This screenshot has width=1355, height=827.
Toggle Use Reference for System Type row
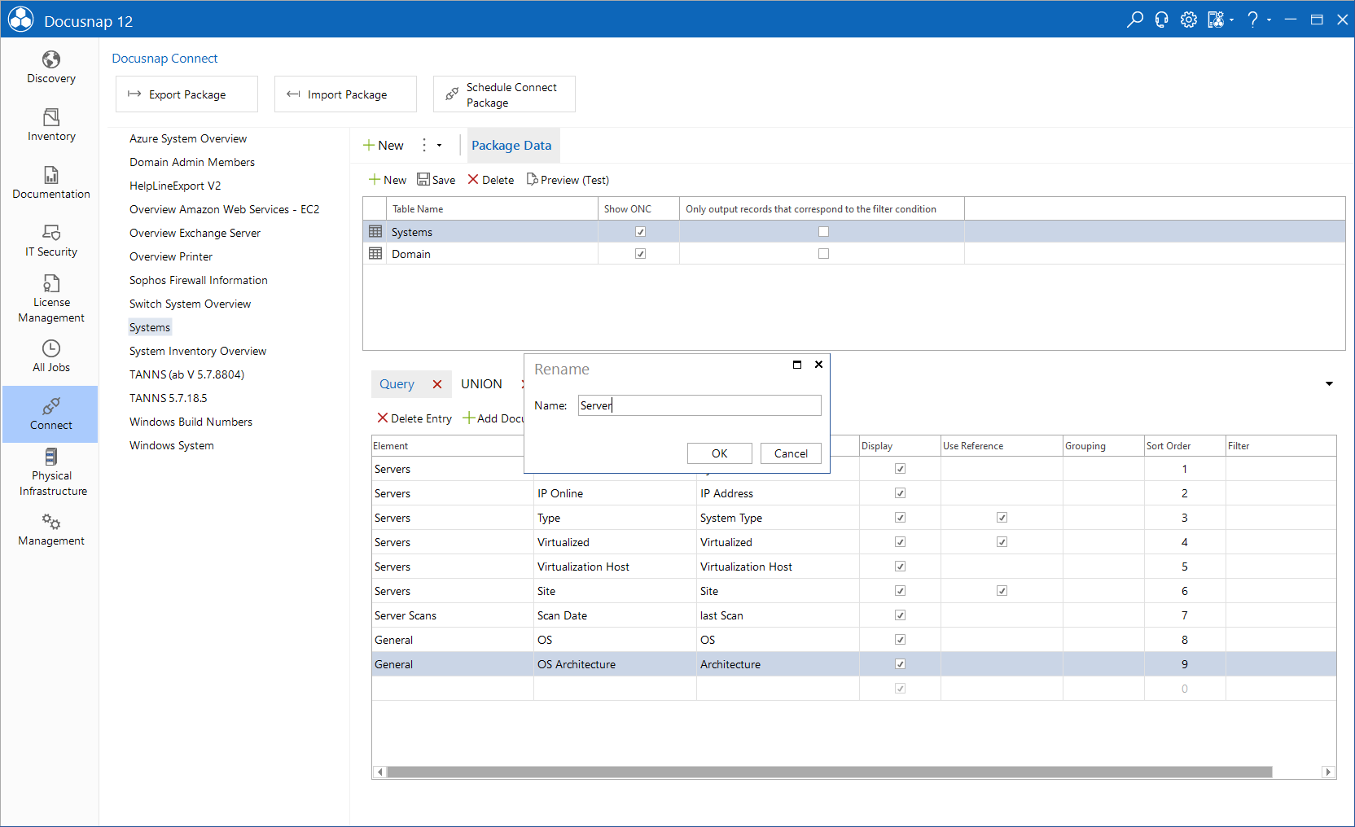click(1002, 518)
